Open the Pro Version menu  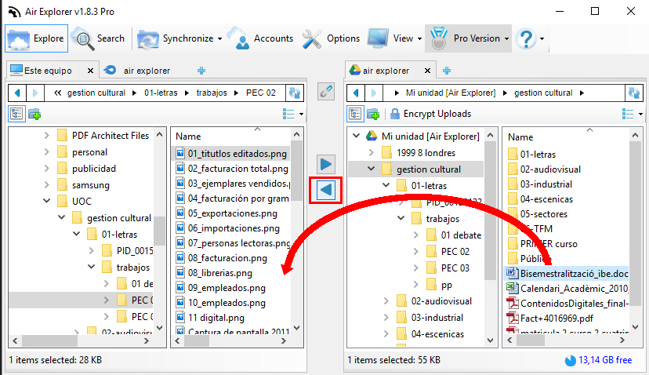[x=469, y=38]
